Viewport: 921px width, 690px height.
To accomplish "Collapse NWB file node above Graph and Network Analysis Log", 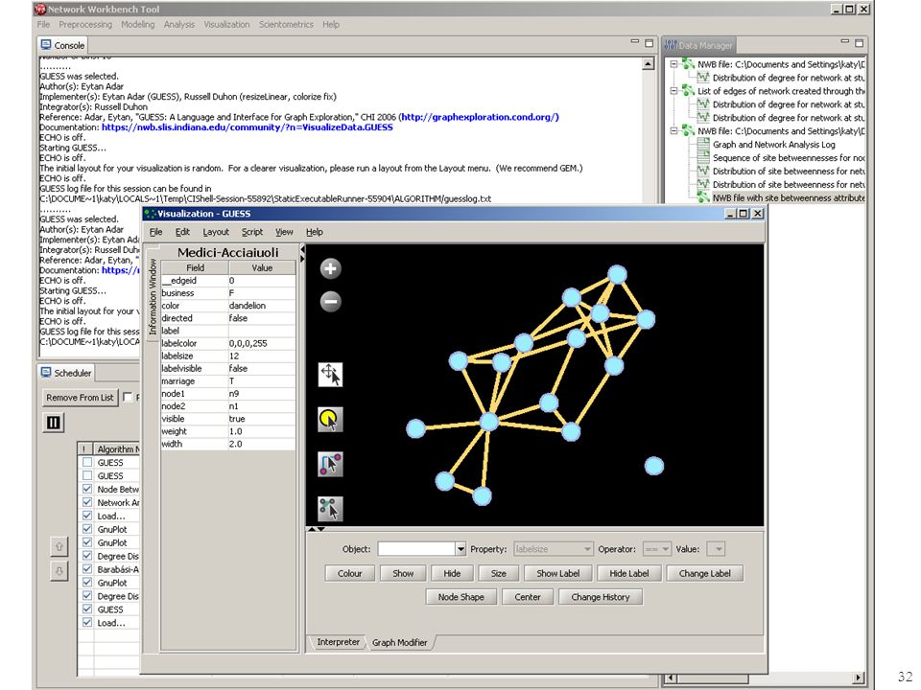I will pos(673,131).
